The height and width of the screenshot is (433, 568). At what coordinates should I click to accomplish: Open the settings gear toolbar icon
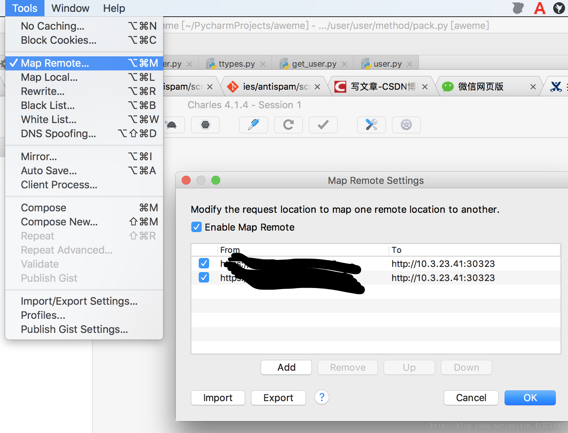(x=406, y=125)
